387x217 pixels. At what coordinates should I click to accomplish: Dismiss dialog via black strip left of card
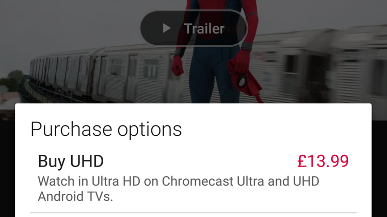coord(7,169)
